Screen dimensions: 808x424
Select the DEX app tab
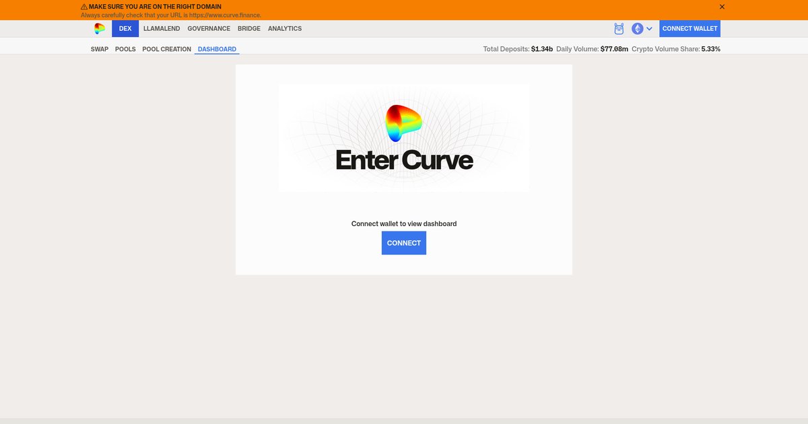click(125, 29)
